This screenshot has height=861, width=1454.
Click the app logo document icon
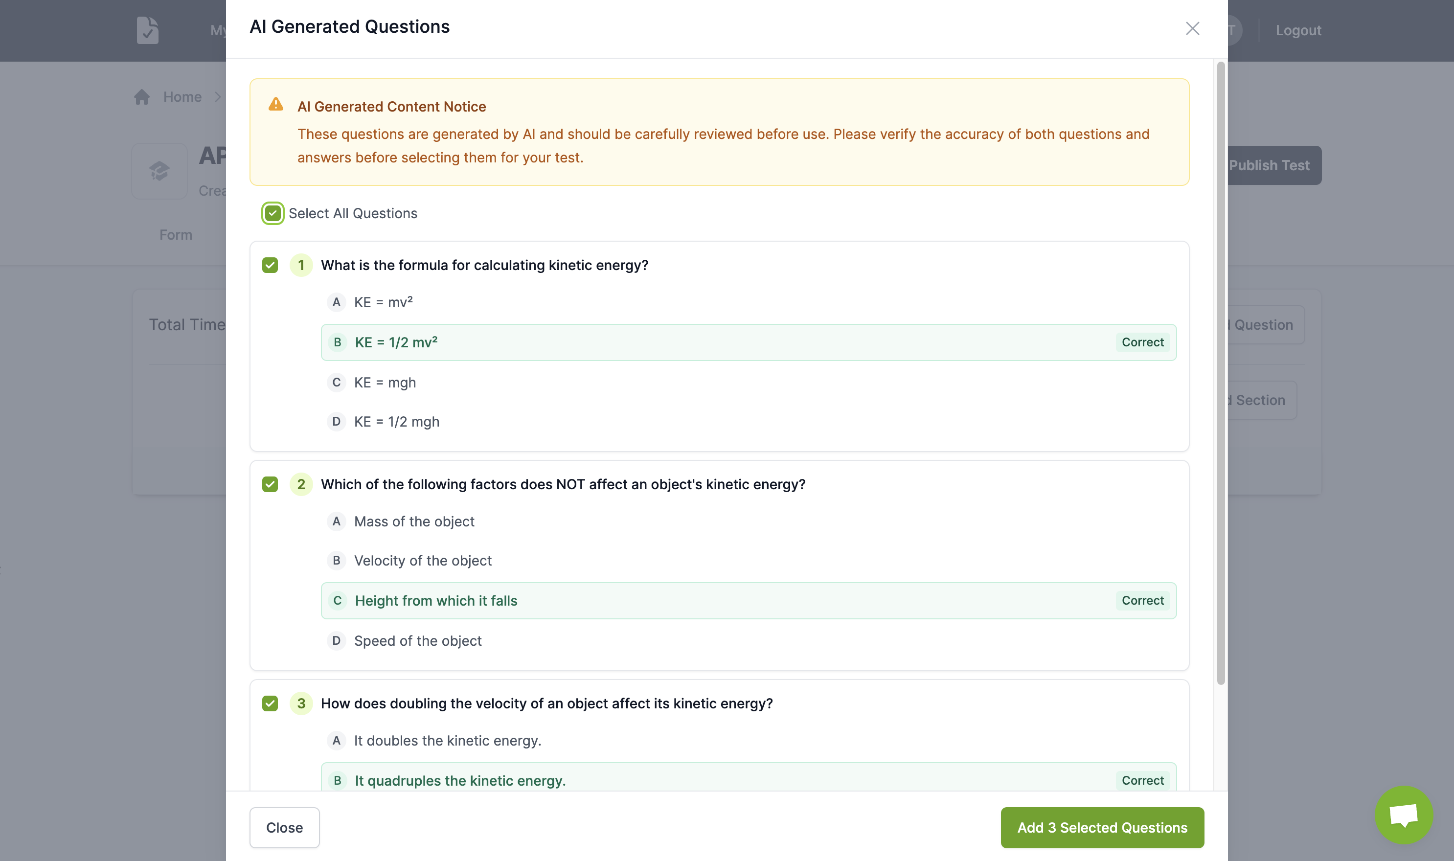147,30
